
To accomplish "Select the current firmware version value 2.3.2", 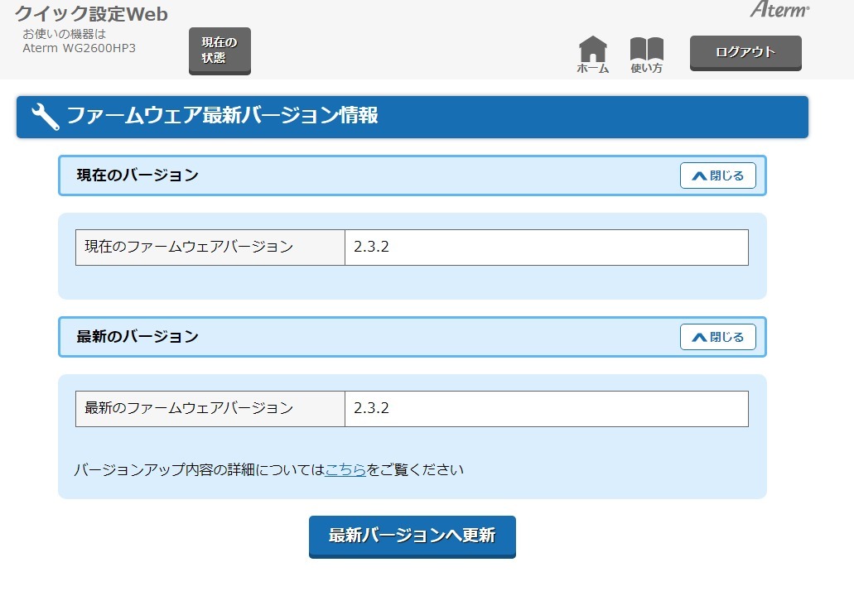I will pos(371,247).
